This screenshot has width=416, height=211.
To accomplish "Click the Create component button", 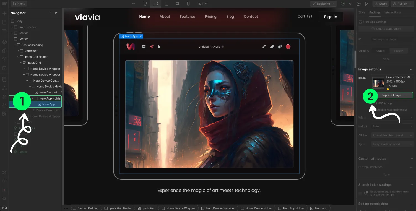I will coord(386,29).
